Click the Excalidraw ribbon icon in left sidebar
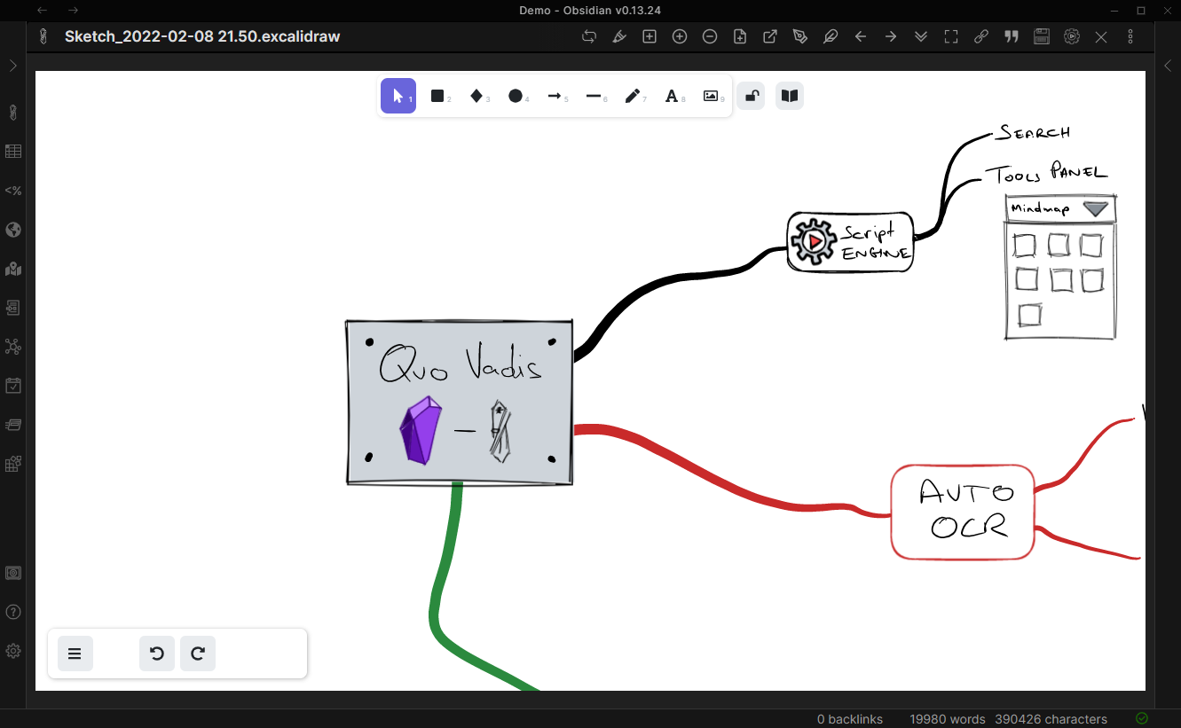1181x728 pixels. coord(13,113)
